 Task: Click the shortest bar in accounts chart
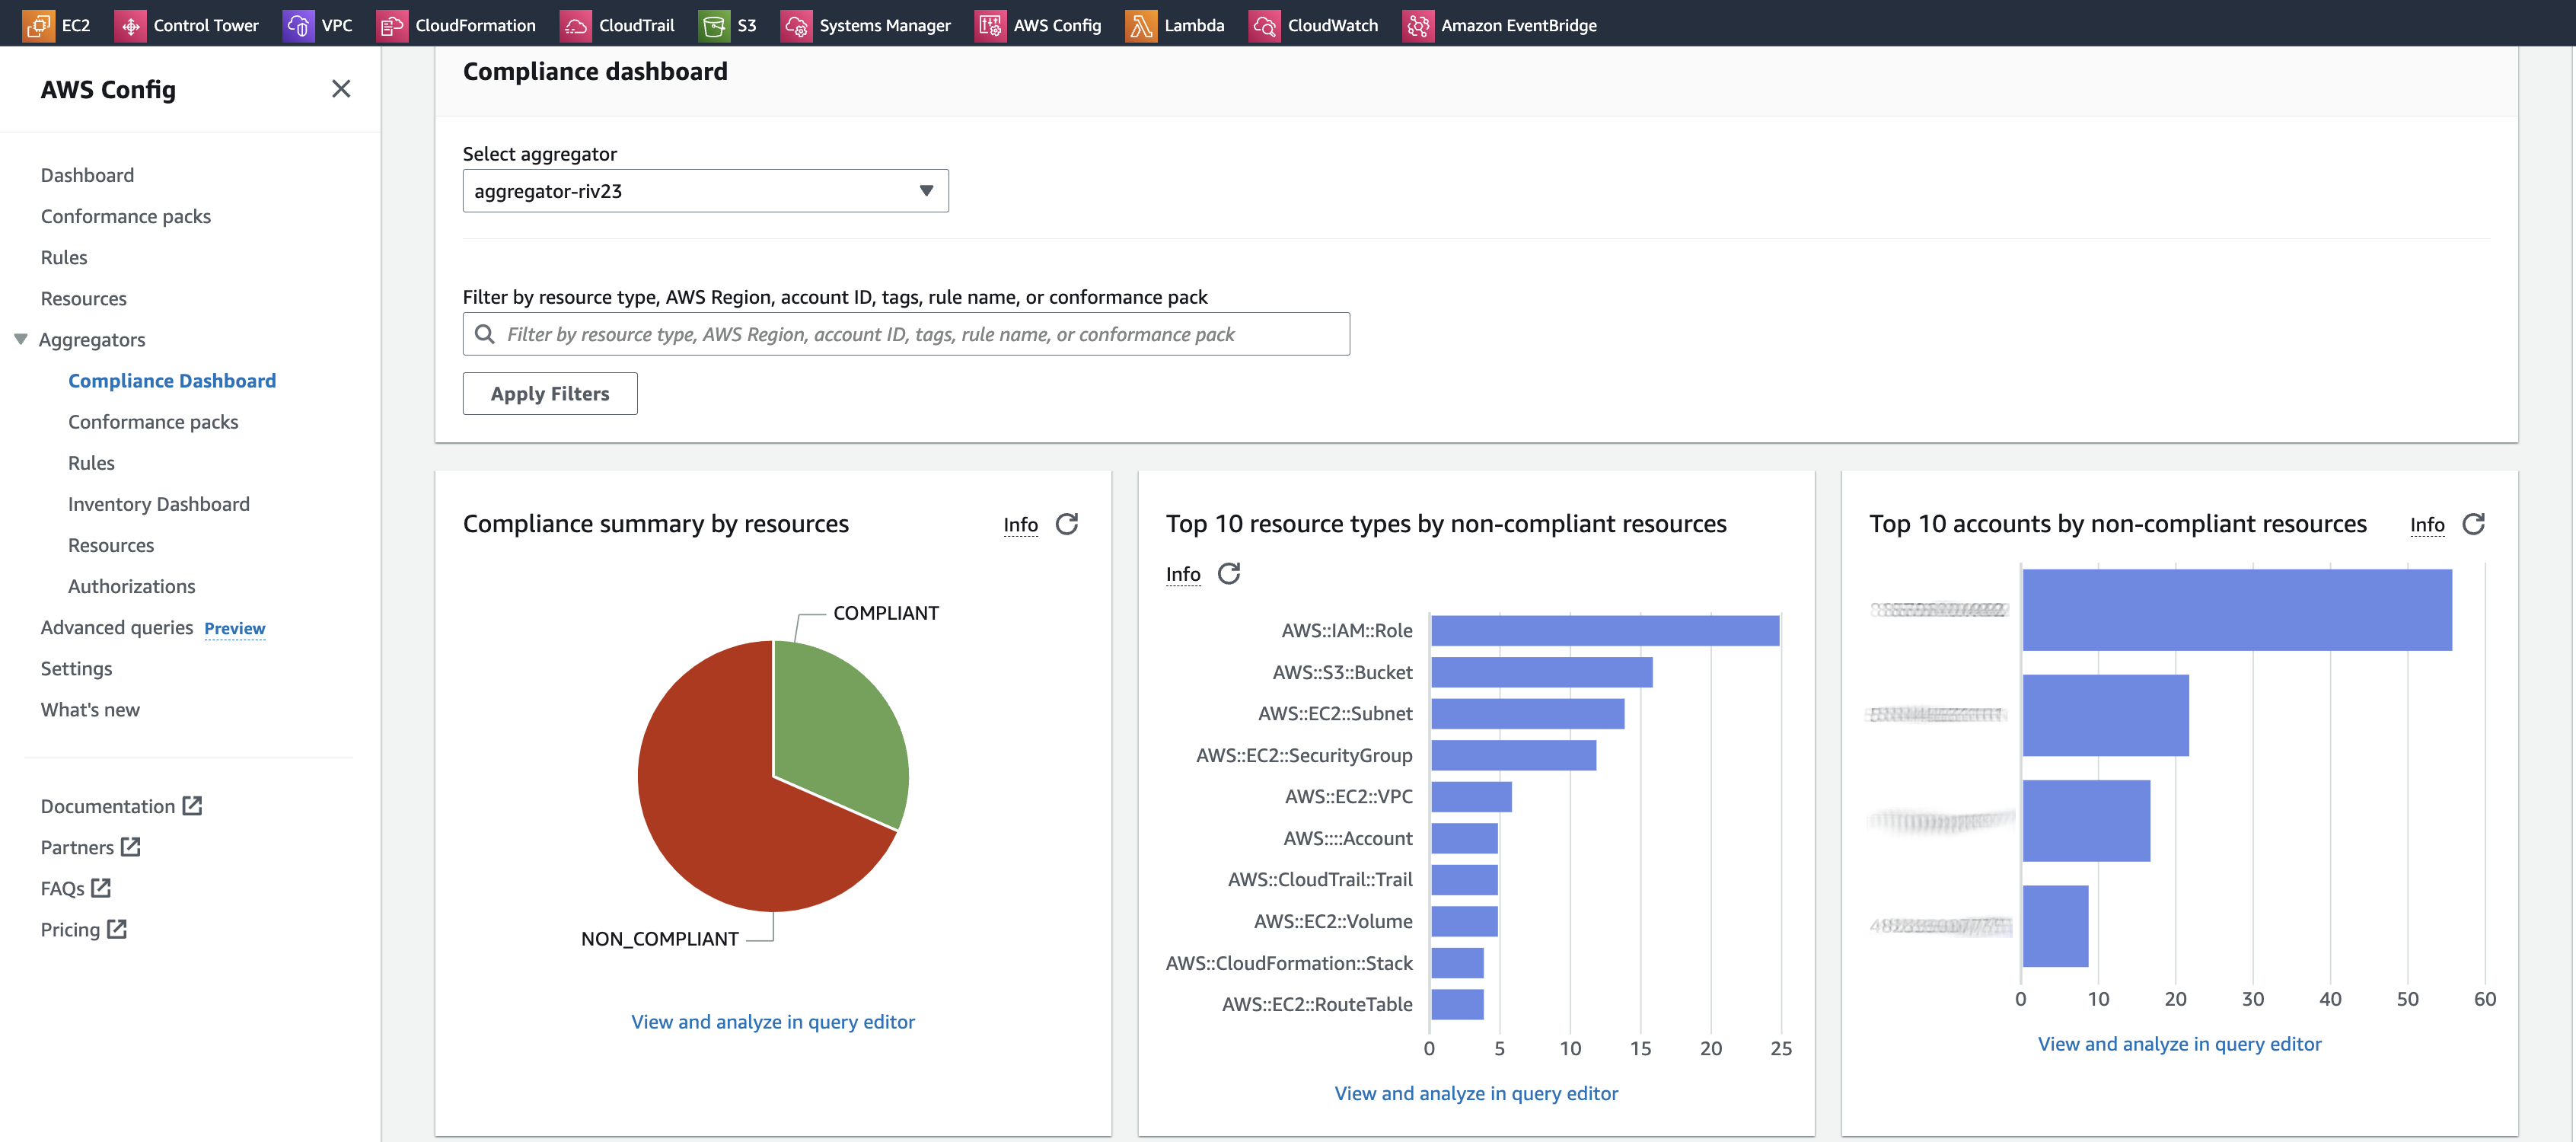[2055, 926]
